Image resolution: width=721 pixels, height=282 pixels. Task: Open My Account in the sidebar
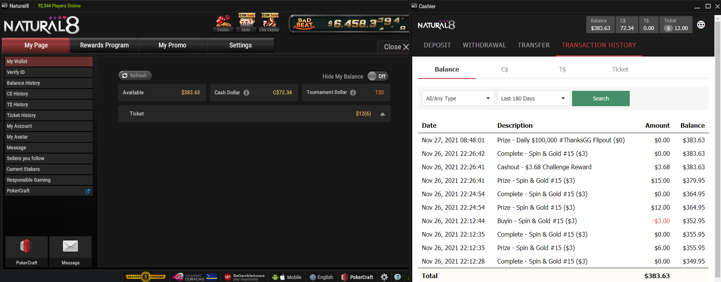pyautogui.click(x=49, y=126)
